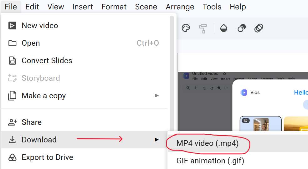Click the plus icon in embedded screenshot toolbar

click(196, 88)
